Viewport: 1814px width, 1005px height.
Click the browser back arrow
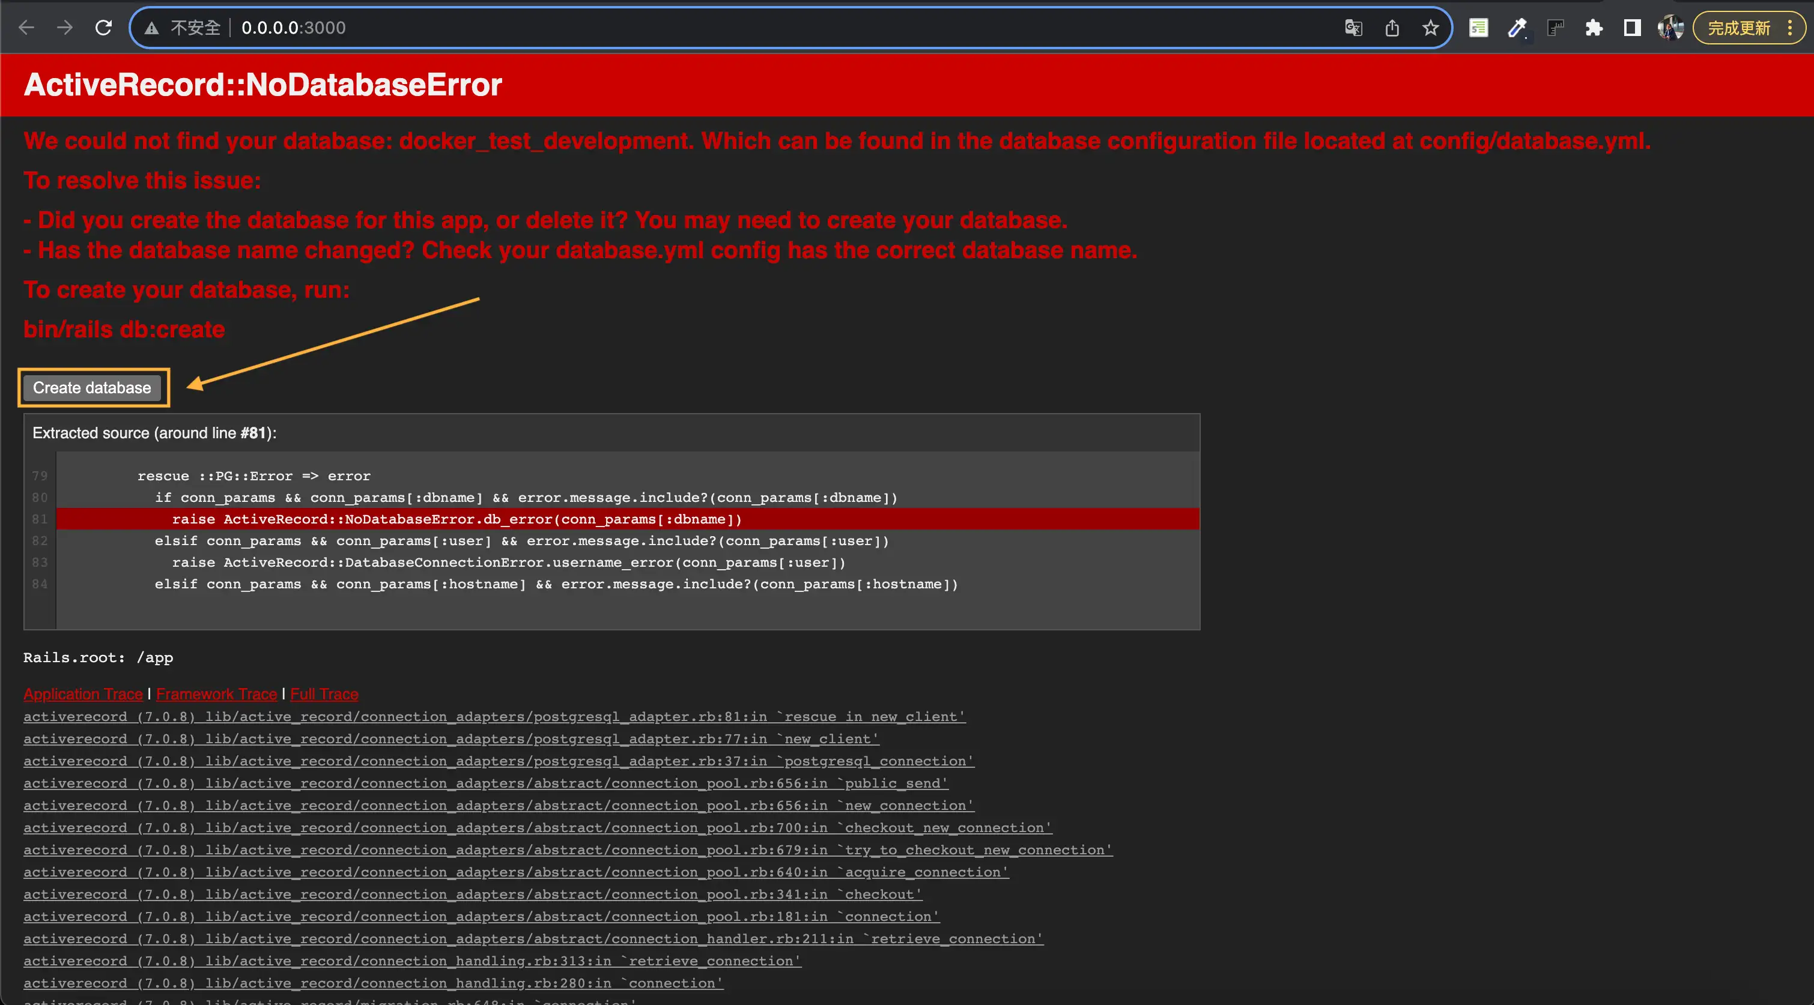[27, 28]
